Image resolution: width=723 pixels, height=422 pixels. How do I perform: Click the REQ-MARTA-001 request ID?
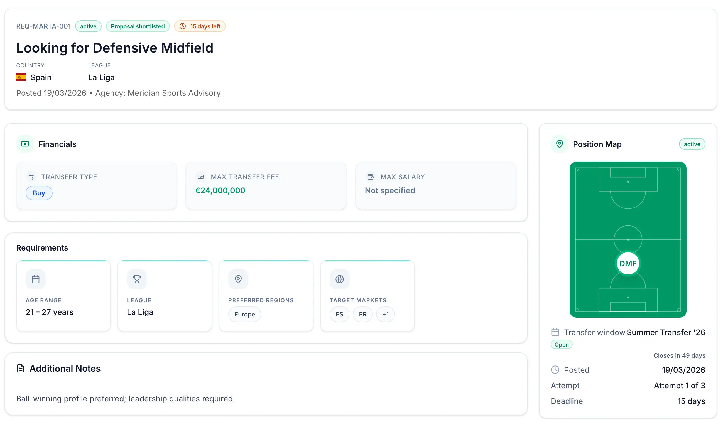click(43, 26)
